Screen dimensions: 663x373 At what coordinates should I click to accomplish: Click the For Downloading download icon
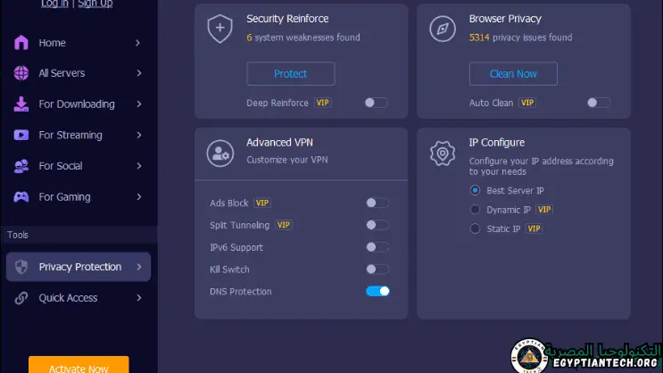point(21,104)
